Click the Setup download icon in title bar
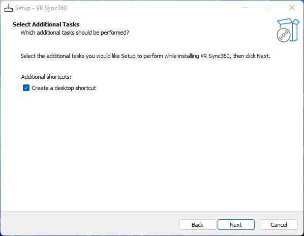 pyautogui.click(x=9, y=8)
